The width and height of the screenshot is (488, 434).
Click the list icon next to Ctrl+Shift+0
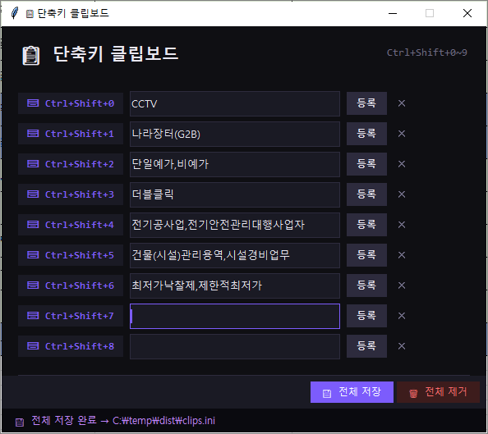(33, 103)
